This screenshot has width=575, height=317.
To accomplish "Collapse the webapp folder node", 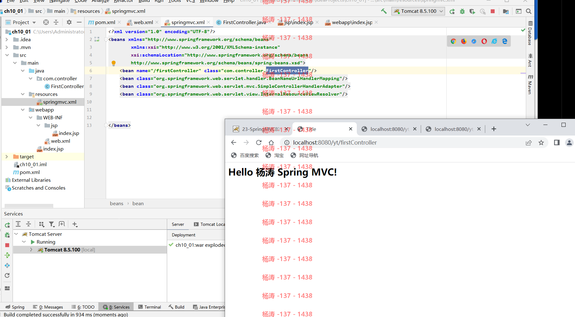I will coord(23,110).
